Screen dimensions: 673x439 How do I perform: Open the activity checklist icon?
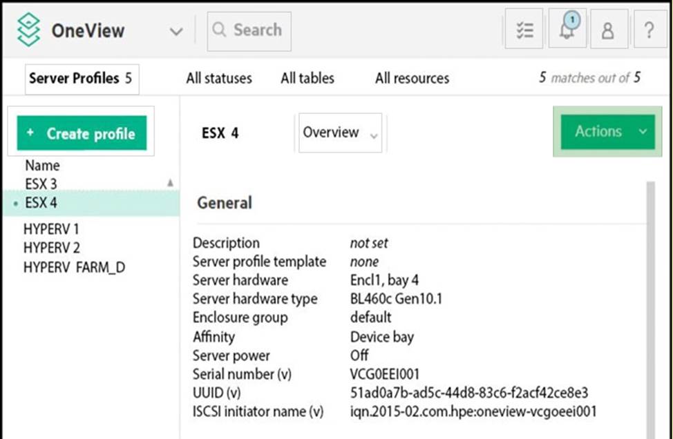[524, 30]
